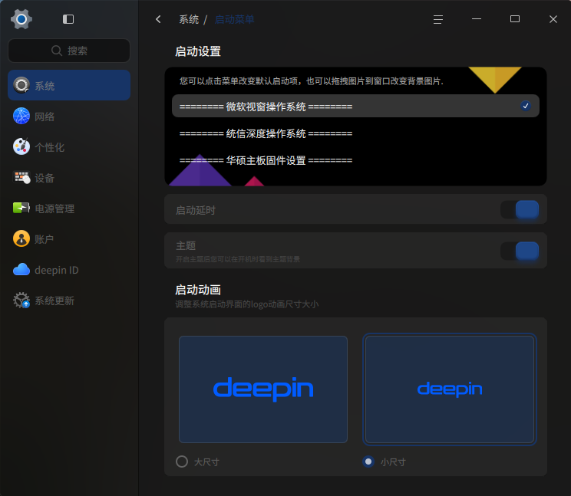Select 统信深度操作系统 boot entry
This screenshot has width=571, height=496.
355,133
